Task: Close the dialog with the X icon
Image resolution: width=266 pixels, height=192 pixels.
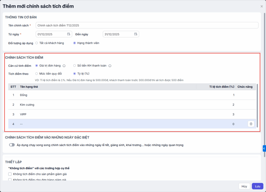Action: tap(262, 6)
